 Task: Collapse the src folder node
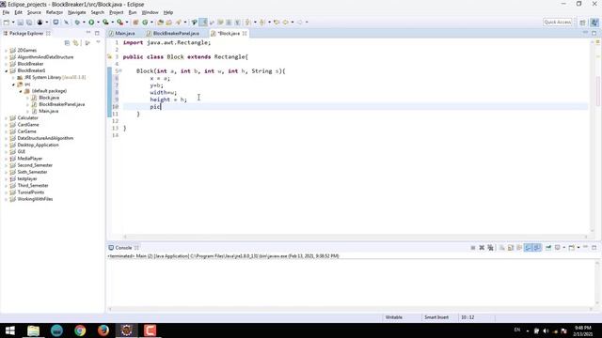point(13,84)
